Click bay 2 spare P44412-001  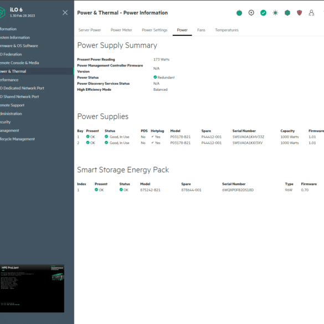(x=212, y=143)
